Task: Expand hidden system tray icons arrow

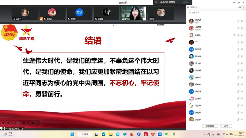Action: click(x=205, y=134)
